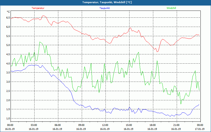Click the 16.01.19 date under 12:00
Viewport: 211px width, 132px height.
coord(105,129)
